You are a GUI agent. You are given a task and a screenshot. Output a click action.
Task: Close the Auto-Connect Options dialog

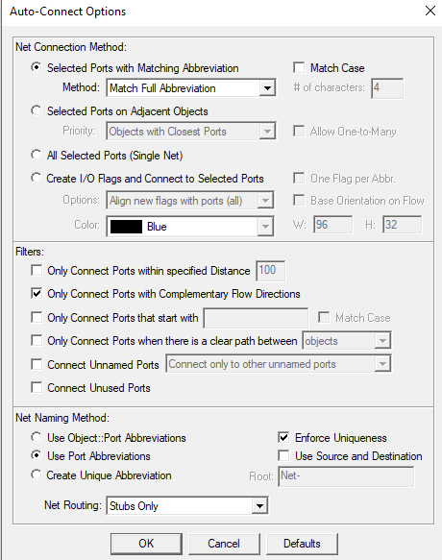[x=430, y=11]
